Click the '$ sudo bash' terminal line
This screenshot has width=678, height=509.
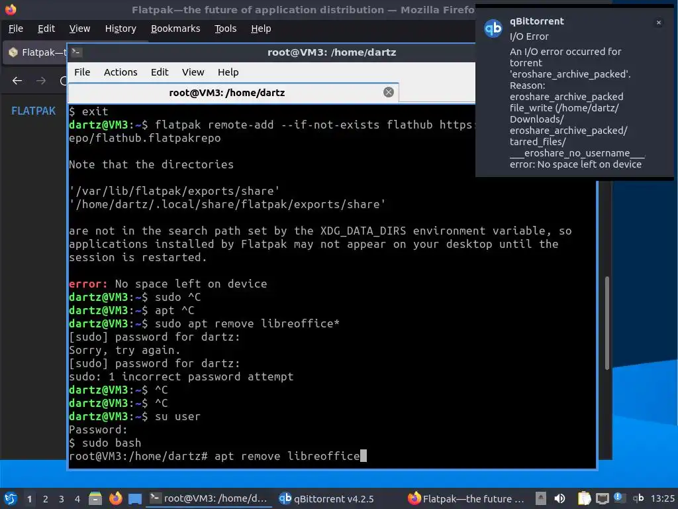[105, 443]
